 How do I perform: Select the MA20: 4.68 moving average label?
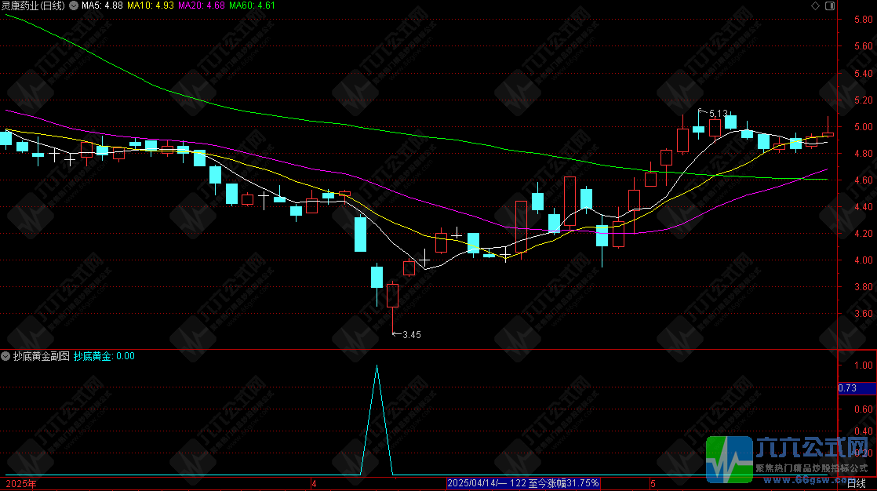202,5
